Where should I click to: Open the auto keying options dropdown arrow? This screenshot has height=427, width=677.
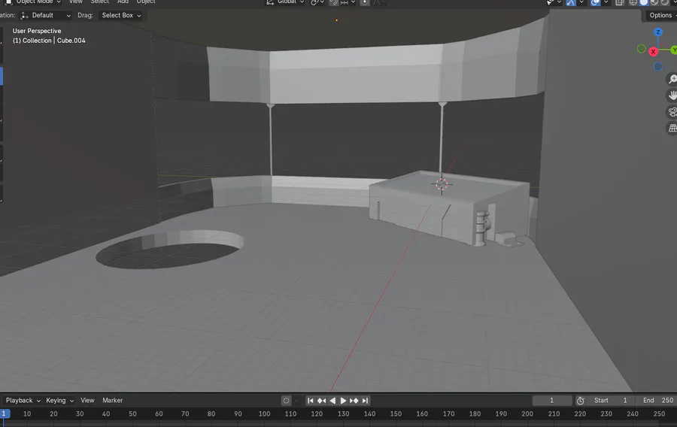(296, 401)
